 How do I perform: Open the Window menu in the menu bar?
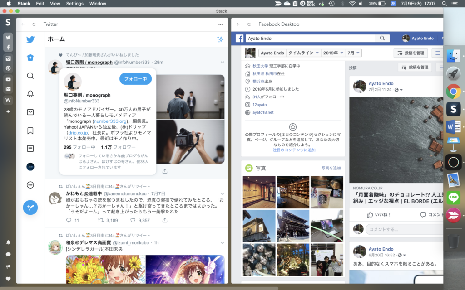pyautogui.click(x=98, y=4)
